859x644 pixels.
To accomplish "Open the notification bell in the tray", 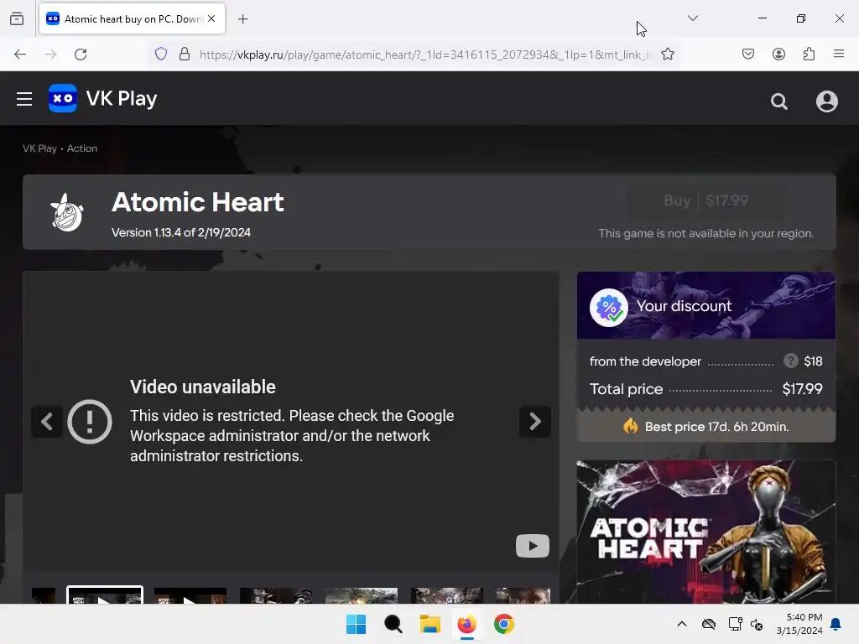I will point(836,624).
